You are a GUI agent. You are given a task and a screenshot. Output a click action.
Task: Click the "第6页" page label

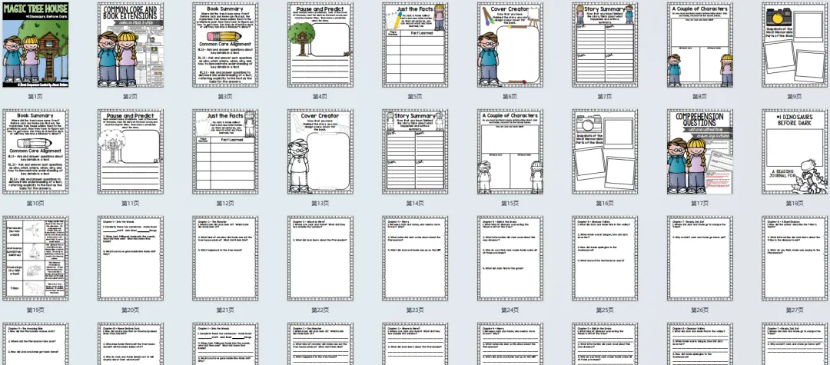[x=510, y=97]
